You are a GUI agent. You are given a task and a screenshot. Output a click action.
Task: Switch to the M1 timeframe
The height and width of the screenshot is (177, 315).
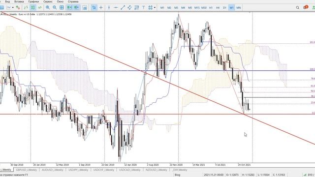click(x=162, y=8)
